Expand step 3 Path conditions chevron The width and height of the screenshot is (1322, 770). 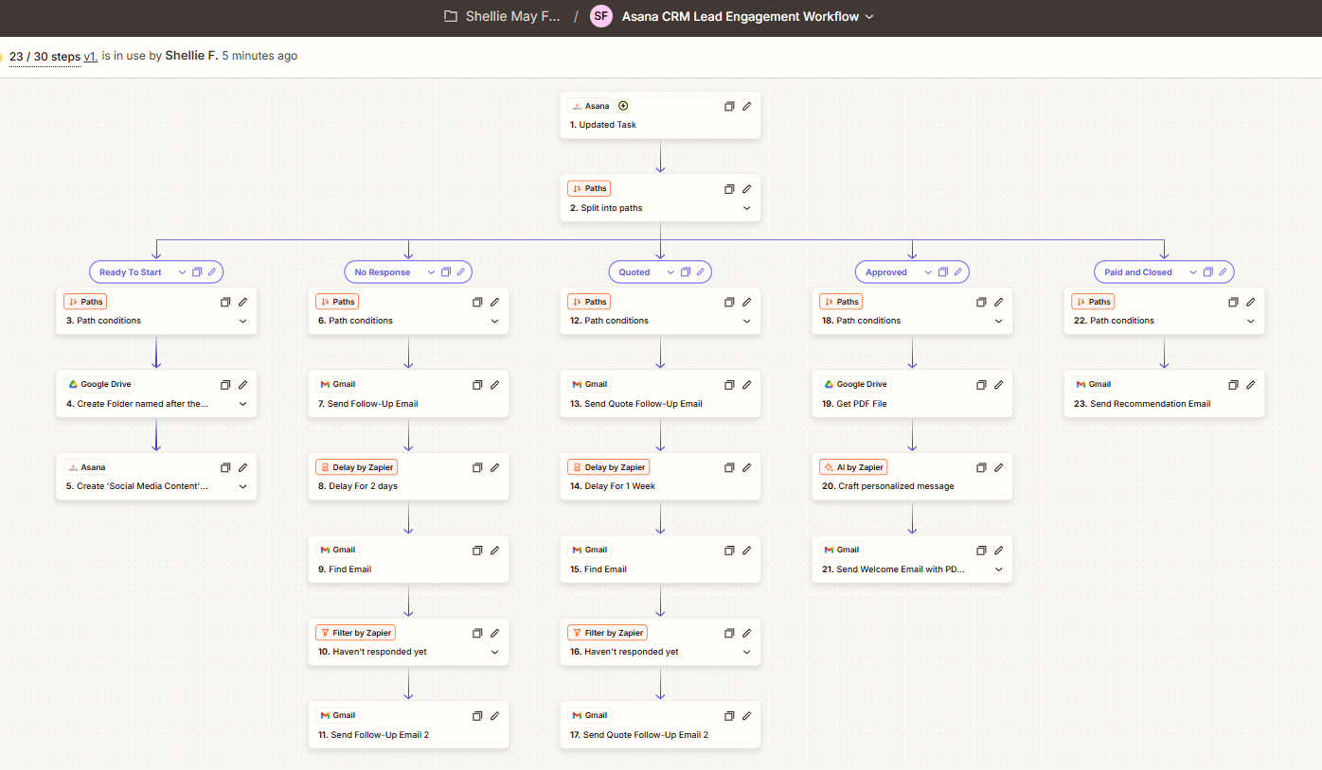pyautogui.click(x=242, y=321)
